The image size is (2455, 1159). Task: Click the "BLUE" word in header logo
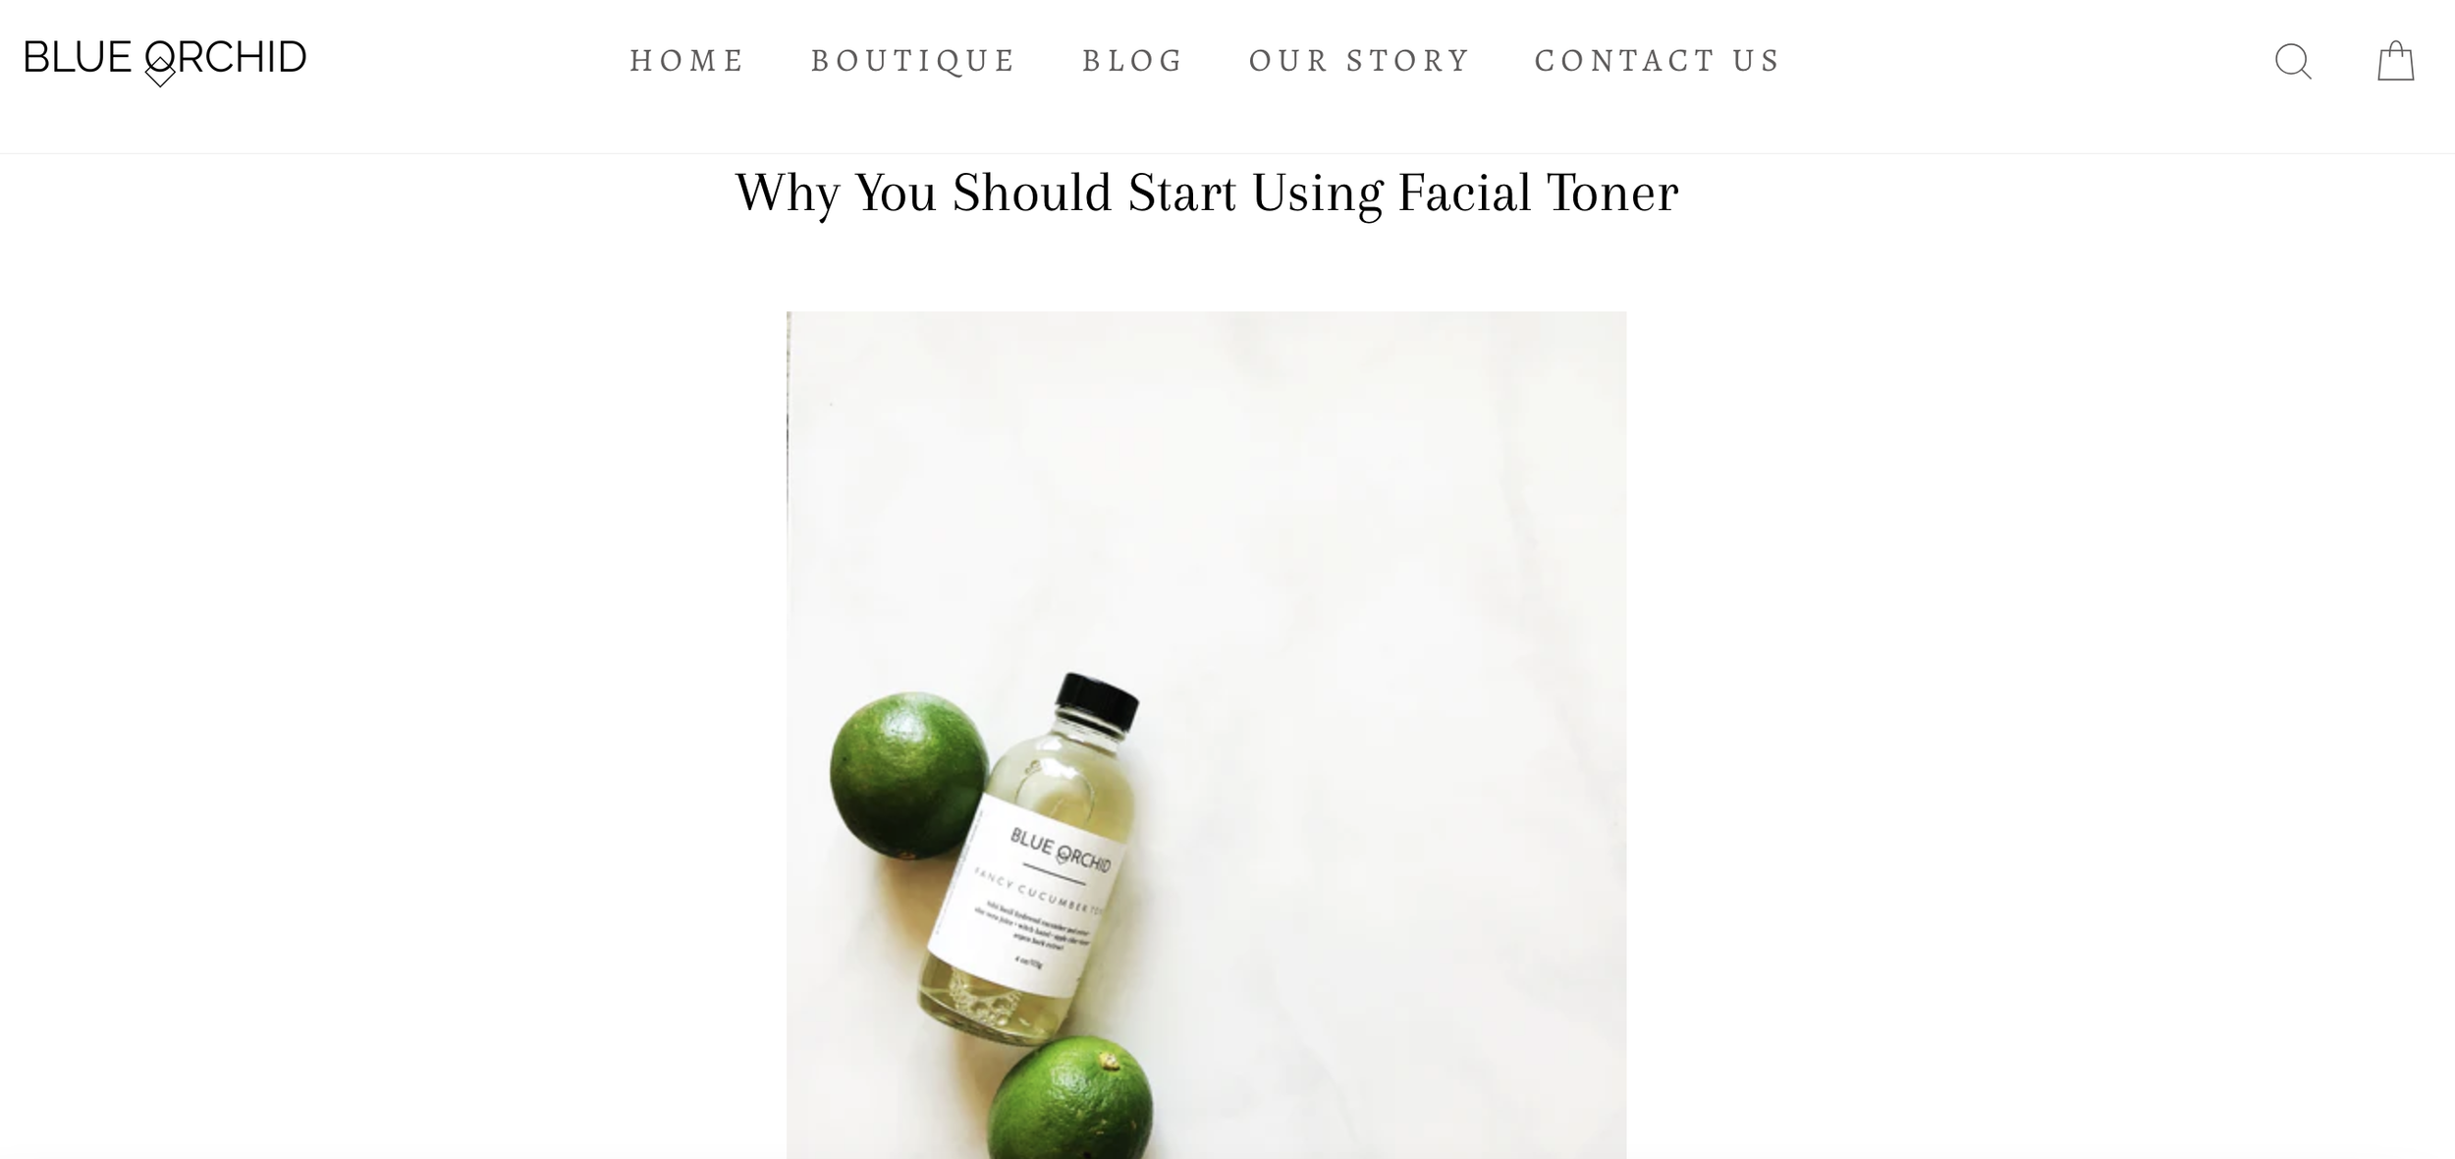coord(78,58)
